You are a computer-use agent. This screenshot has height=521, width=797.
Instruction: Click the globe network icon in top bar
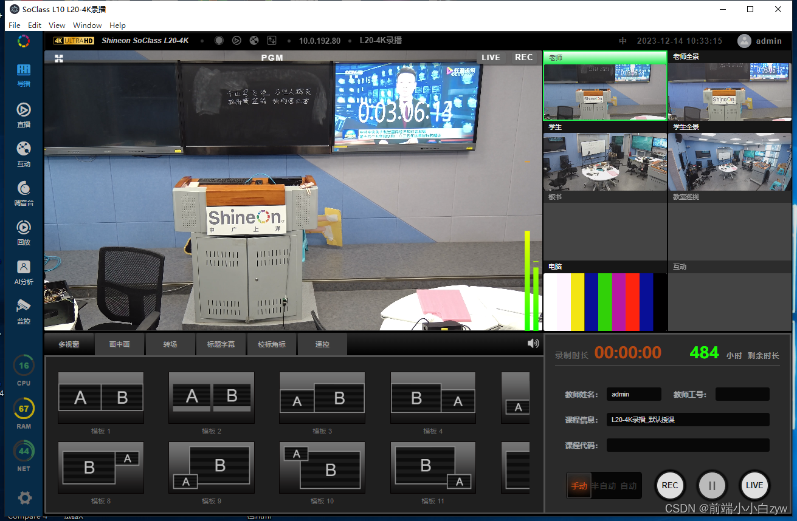point(254,41)
